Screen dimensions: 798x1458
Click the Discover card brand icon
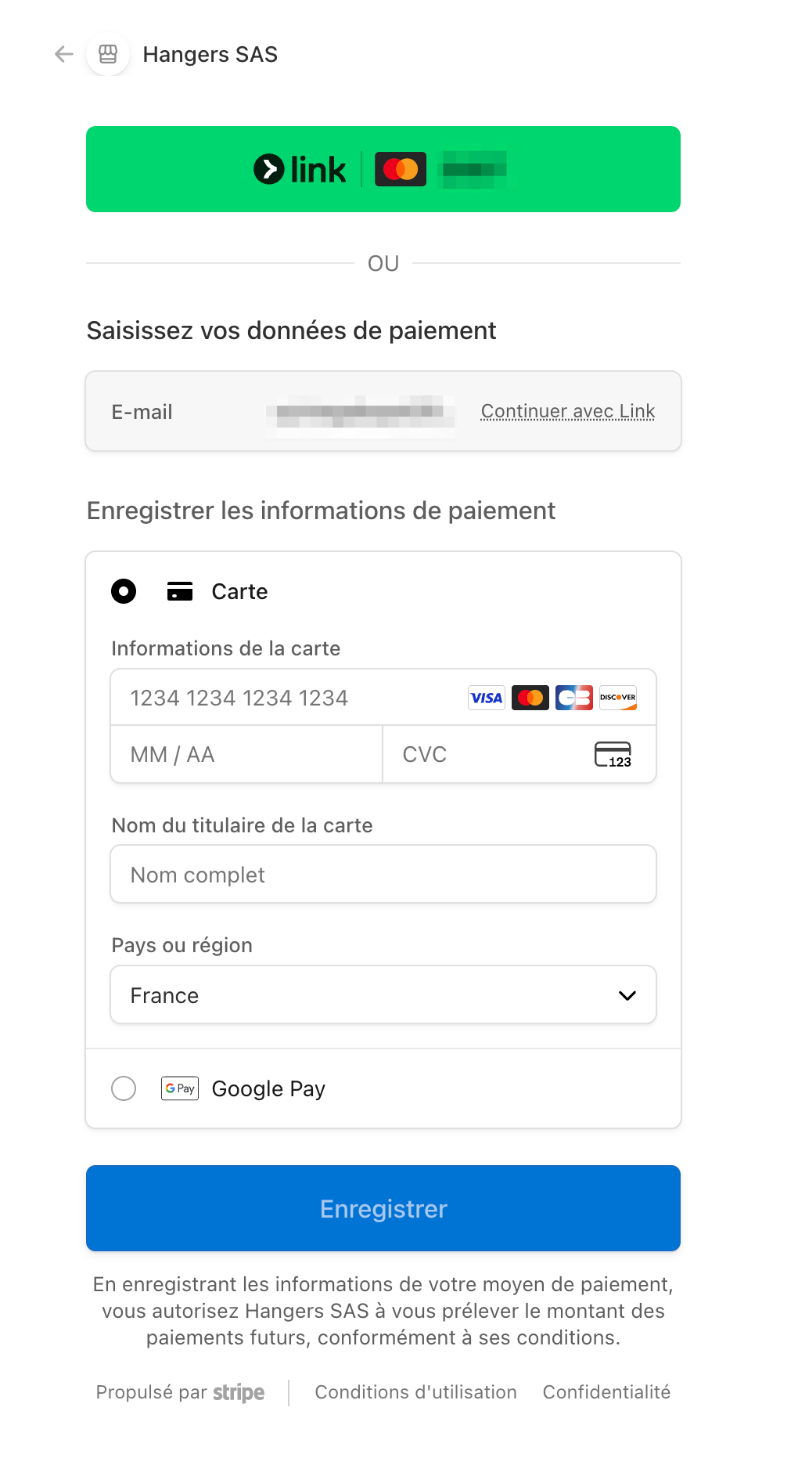click(x=618, y=698)
